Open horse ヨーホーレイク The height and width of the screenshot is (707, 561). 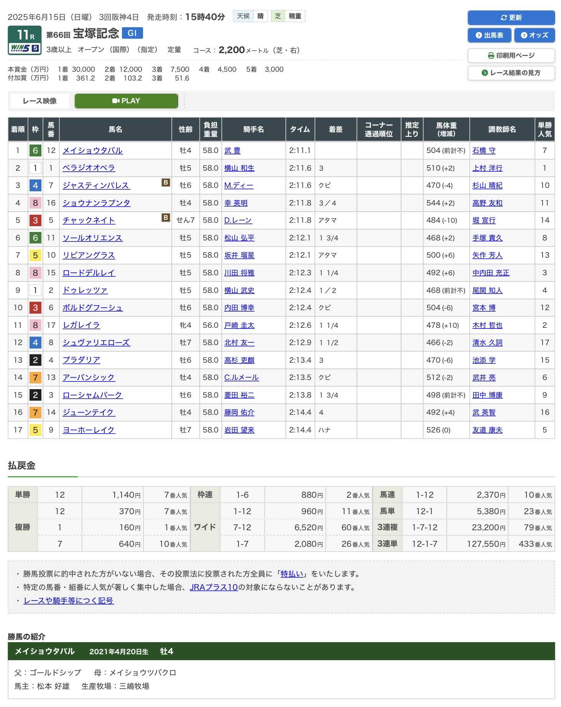click(x=89, y=430)
